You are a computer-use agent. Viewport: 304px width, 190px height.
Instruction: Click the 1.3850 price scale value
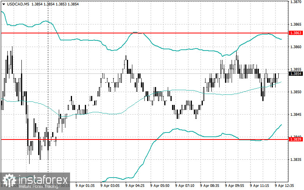[x=296, y=92]
